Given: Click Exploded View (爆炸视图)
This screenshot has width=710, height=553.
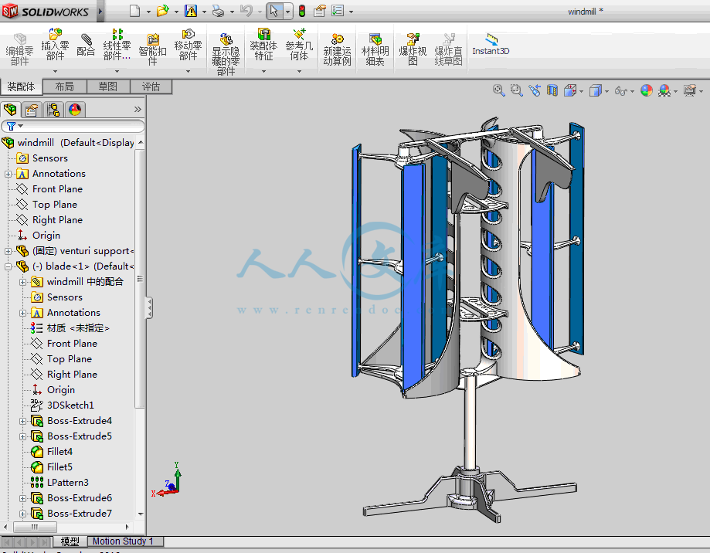Looking at the screenshot, I should pos(413,49).
